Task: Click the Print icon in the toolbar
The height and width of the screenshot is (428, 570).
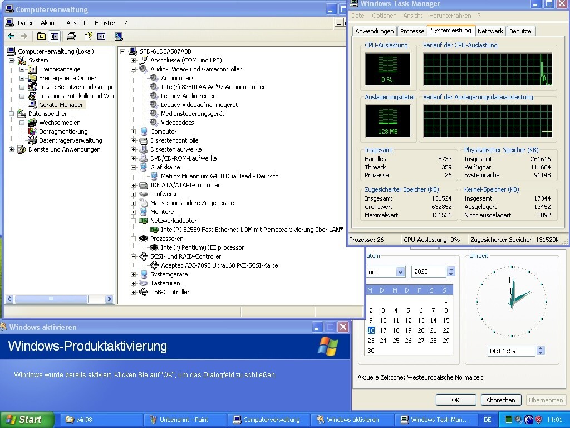Action: coord(71,36)
